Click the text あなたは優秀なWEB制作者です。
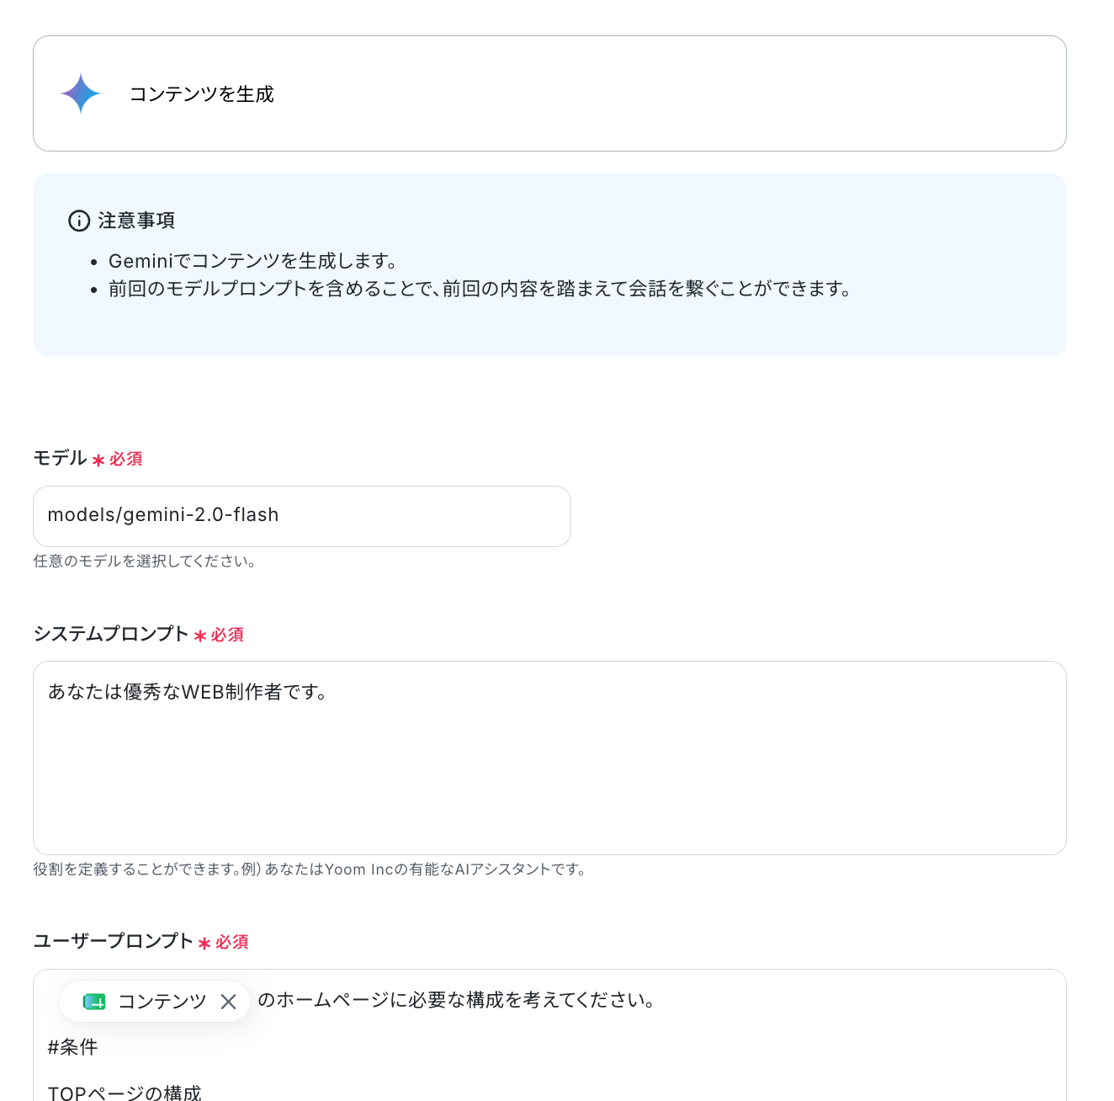The width and height of the screenshot is (1114, 1101). click(188, 692)
